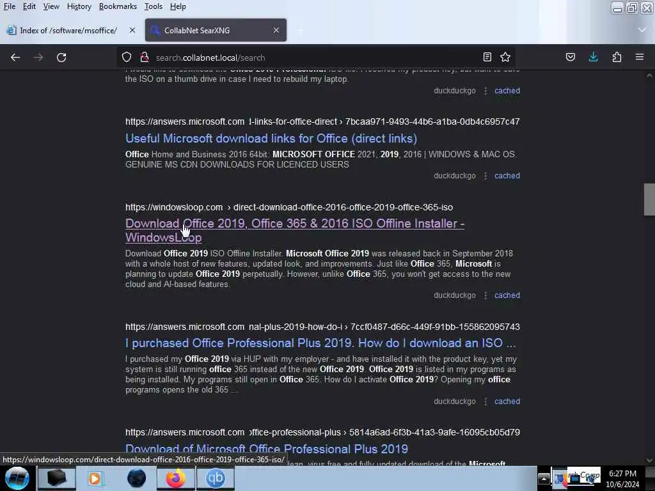The image size is (655, 491).
Task: Open the Help menu
Action: coord(178,6)
